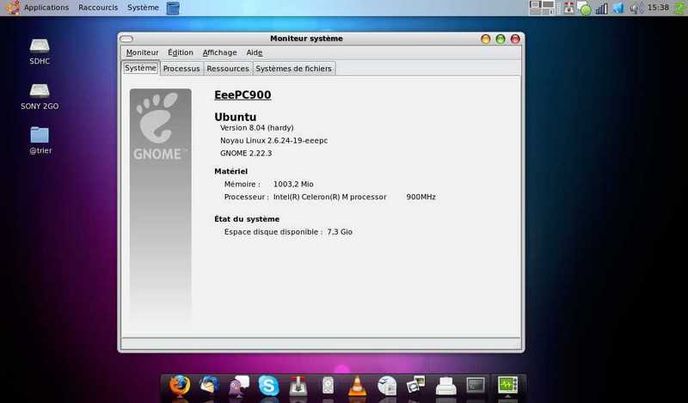Image resolution: width=688 pixels, height=403 pixels.
Task: Click the EeePC900 hostname heading
Action: pyautogui.click(x=243, y=95)
